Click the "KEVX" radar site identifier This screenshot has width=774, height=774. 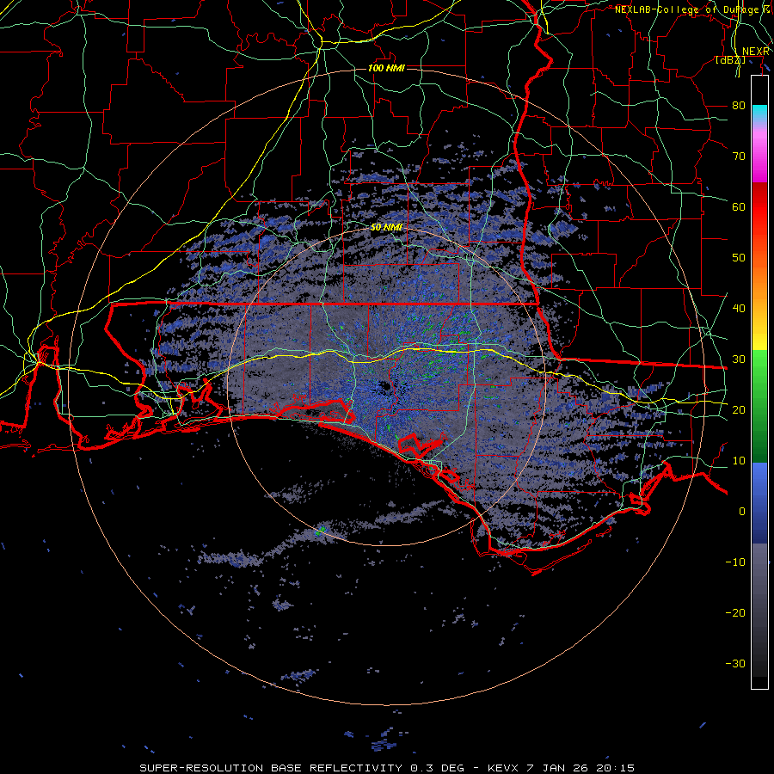coord(503,768)
